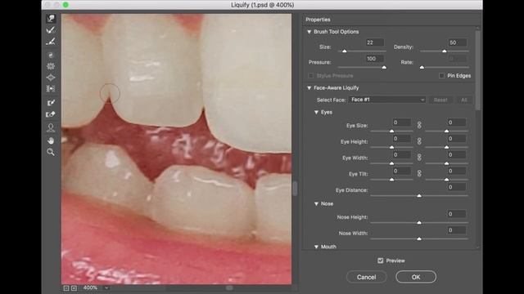Viewport: 524px width, 294px height.
Task: Toggle the Eye Tilt link icon
Action: [x=419, y=173]
